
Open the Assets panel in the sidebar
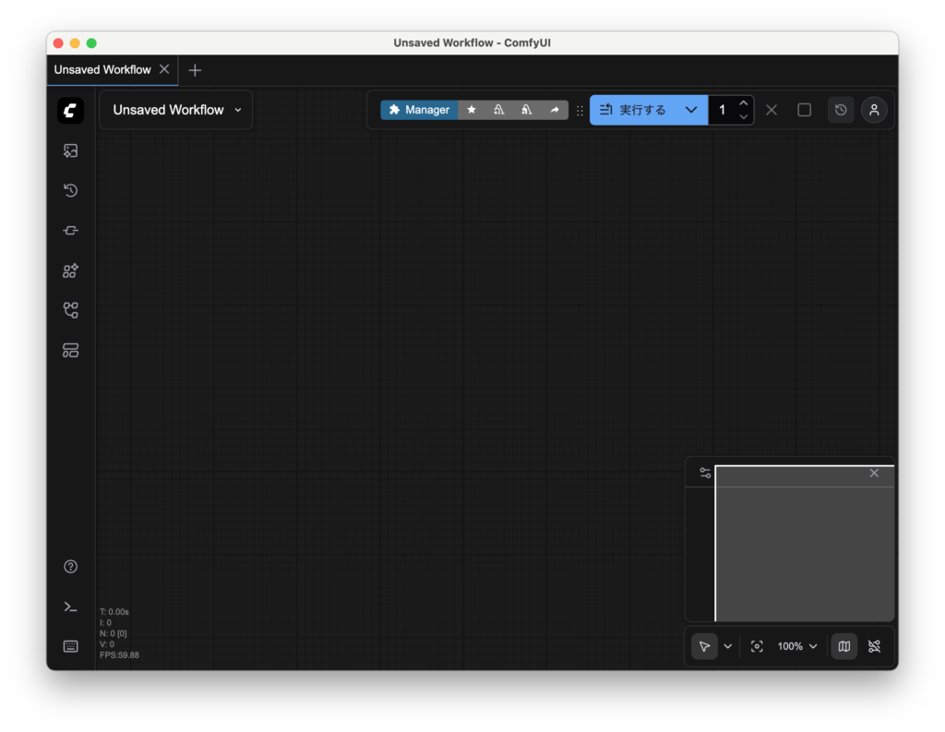click(x=70, y=150)
